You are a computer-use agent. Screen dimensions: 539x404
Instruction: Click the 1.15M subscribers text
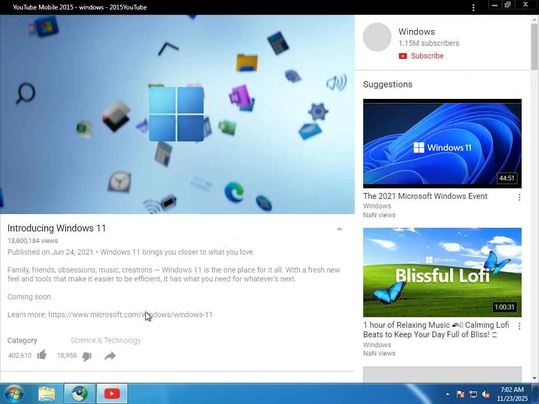(428, 43)
